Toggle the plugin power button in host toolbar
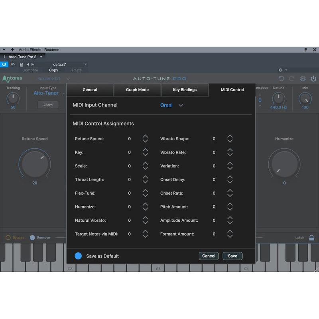Viewport: 319px width, 319px height. (4, 64)
